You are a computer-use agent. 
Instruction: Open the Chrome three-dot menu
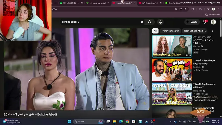(219, 9)
